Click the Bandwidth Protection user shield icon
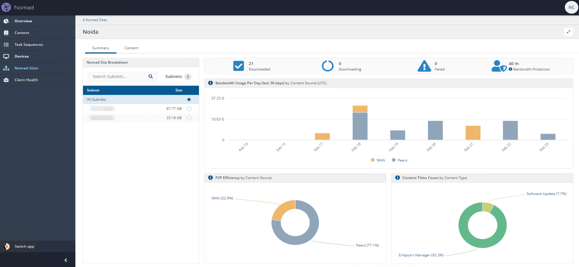The width and height of the screenshot is (579, 267). [x=499, y=66]
